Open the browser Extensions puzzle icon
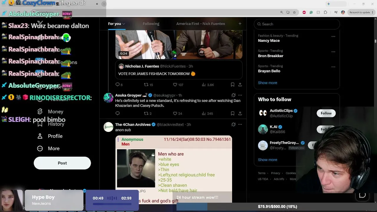This screenshot has height=212, width=377. coord(325,12)
